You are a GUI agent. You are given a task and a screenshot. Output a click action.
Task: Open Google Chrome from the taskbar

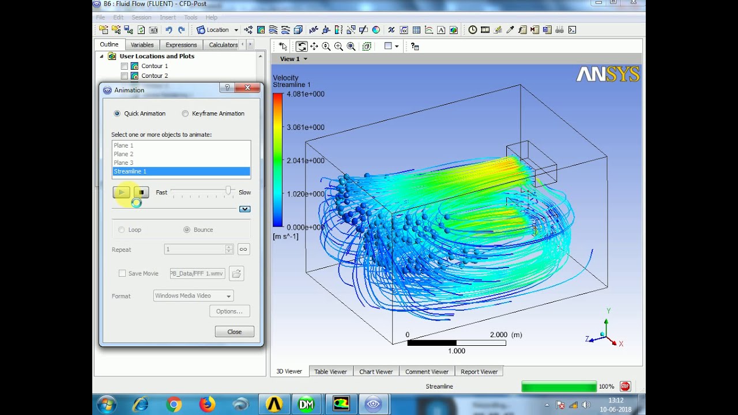pos(174,405)
